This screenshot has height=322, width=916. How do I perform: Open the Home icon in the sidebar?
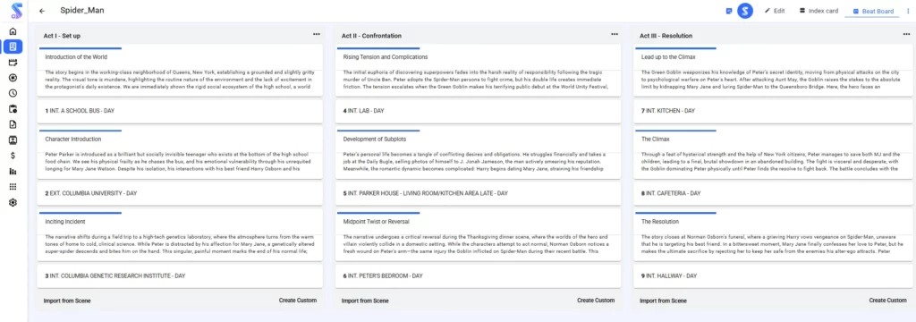point(13,31)
